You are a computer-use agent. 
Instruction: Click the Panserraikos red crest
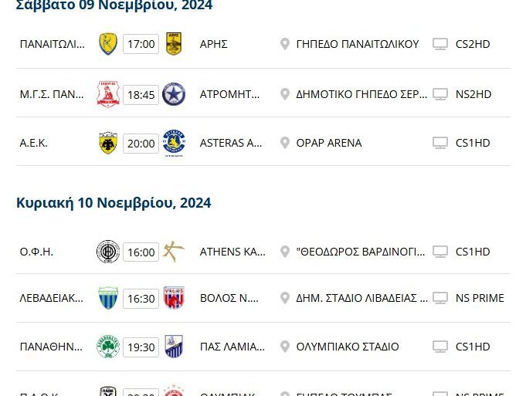click(107, 94)
